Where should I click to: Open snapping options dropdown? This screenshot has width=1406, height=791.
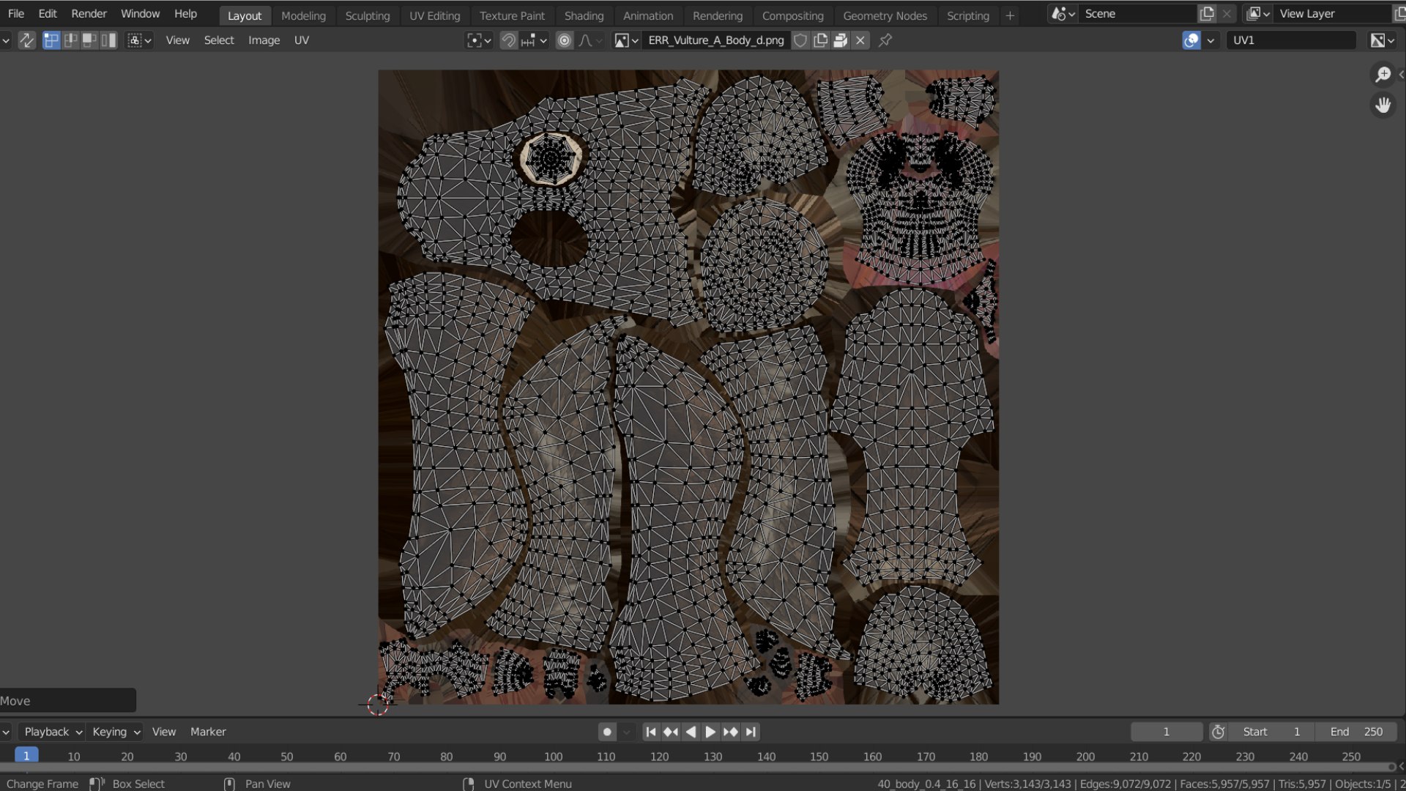[x=534, y=40]
